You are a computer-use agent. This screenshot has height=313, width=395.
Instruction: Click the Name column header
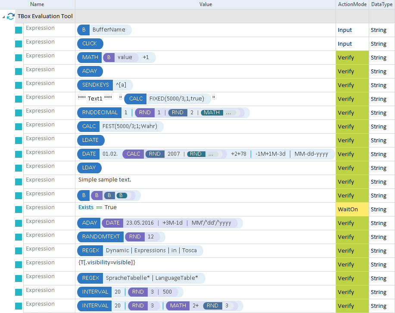37,4
